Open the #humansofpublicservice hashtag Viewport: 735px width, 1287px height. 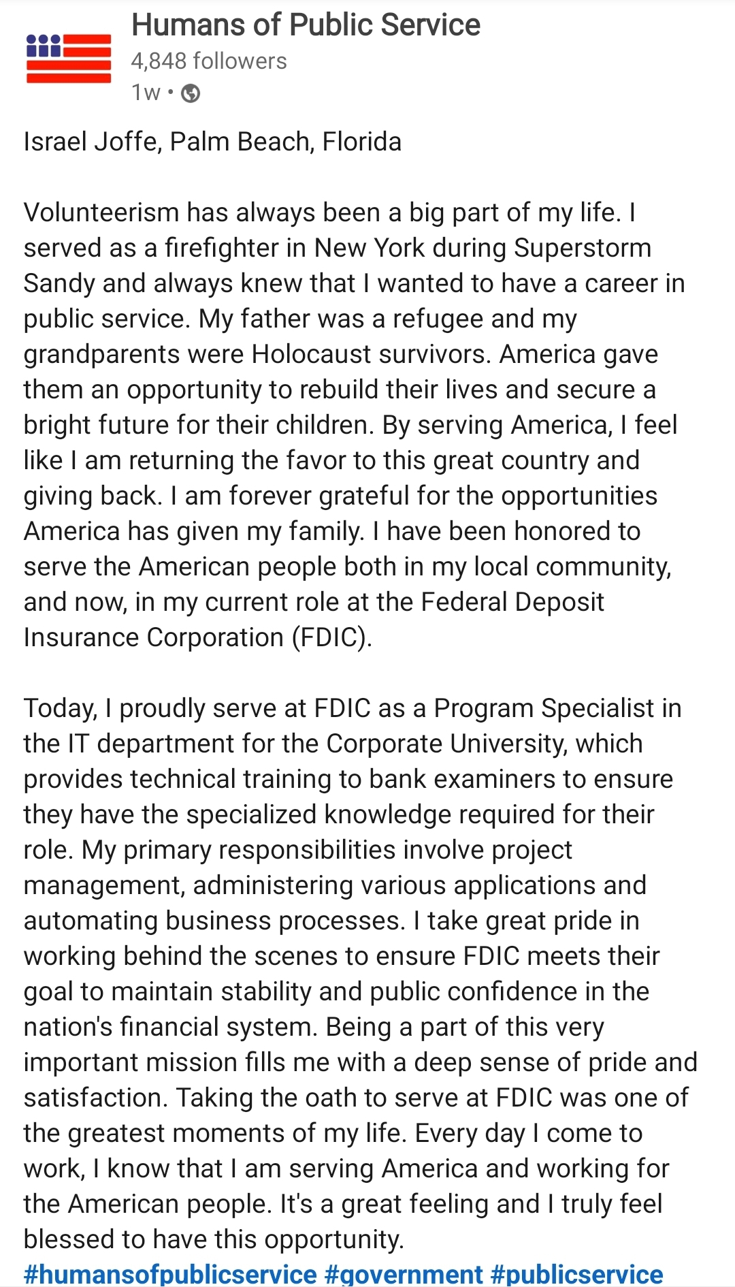click(x=170, y=1275)
